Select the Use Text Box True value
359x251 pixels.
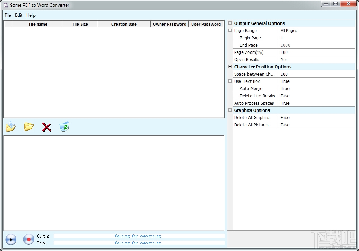click(317, 81)
